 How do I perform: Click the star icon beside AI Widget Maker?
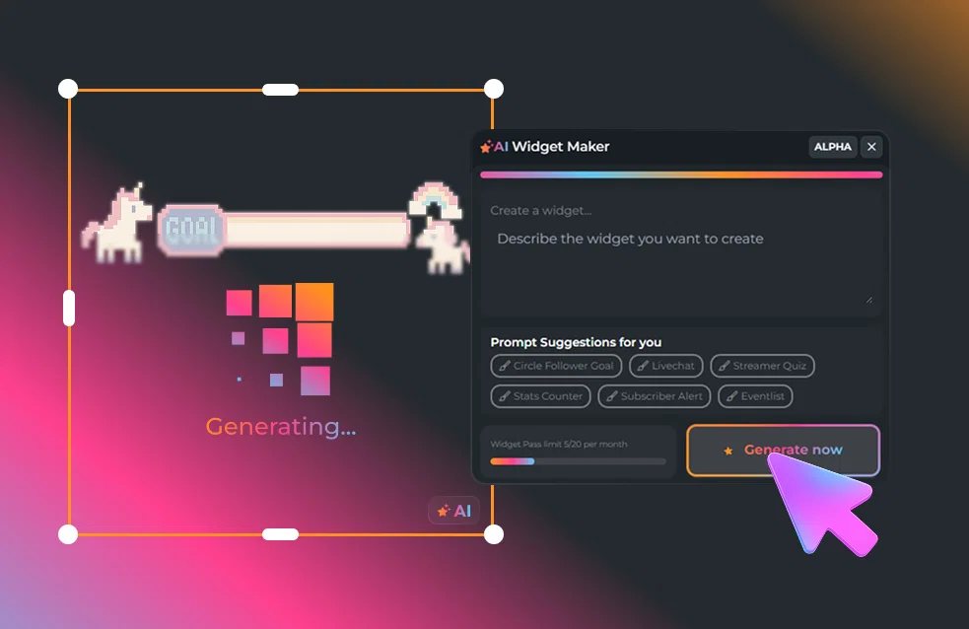click(486, 147)
